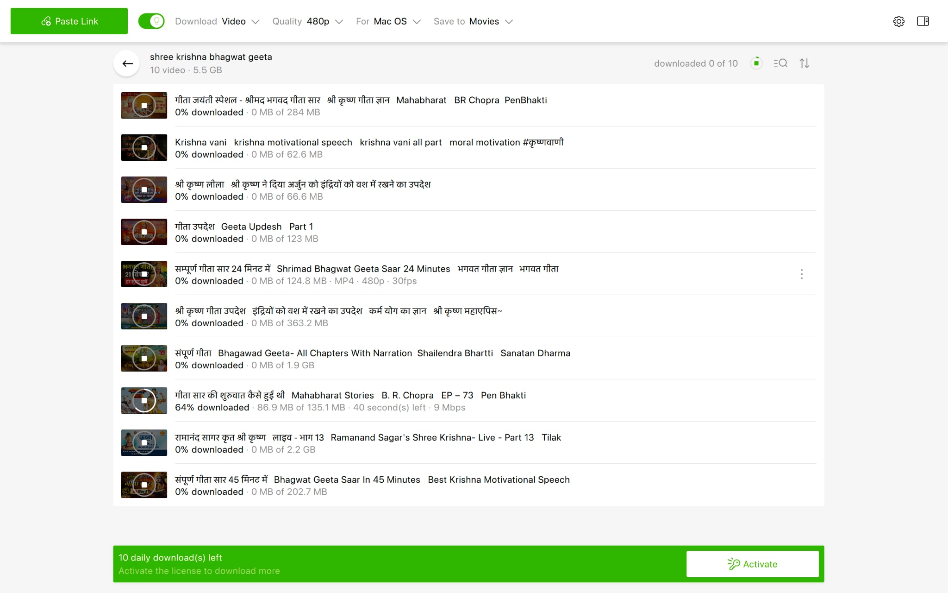Click the link icon inside Paste Link button
948x593 pixels.
46,21
